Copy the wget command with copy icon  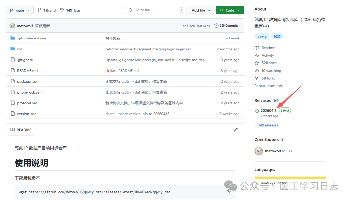click(229, 191)
